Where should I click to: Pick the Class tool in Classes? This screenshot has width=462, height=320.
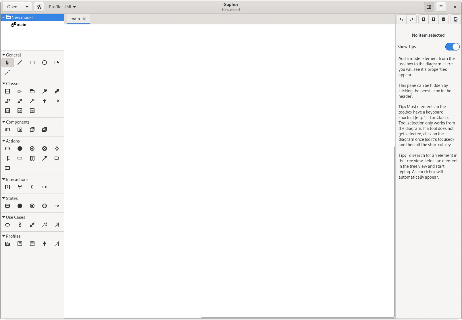coord(7,91)
